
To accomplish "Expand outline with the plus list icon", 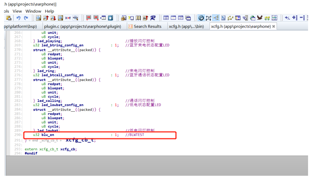I will 295,18.
